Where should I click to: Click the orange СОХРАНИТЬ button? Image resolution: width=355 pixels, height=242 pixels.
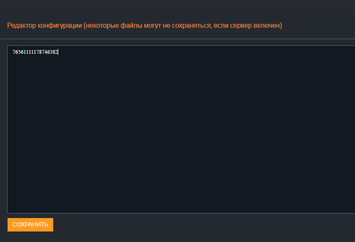point(30,225)
